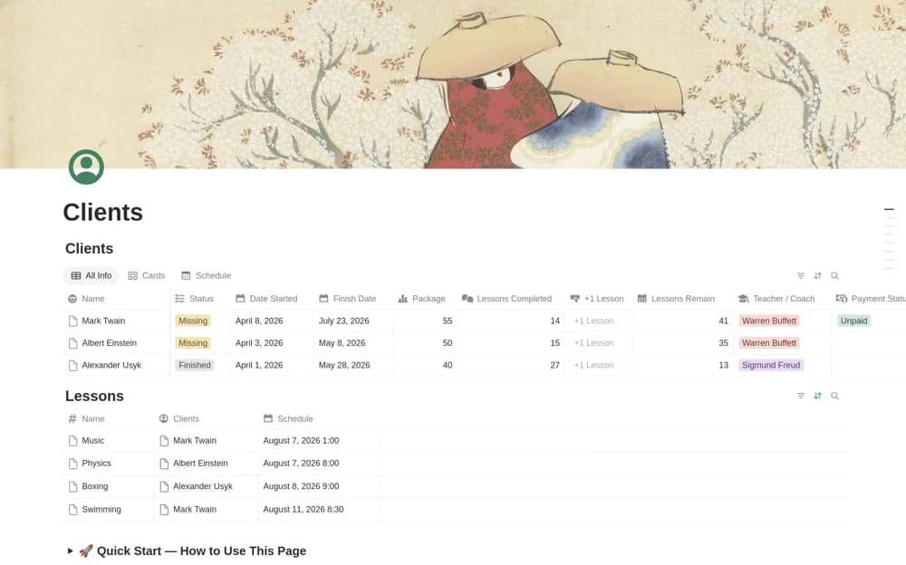Open Albert Einstein client page
The width and height of the screenshot is (906, 565).
pyautogui.click(x=110, y=343)
